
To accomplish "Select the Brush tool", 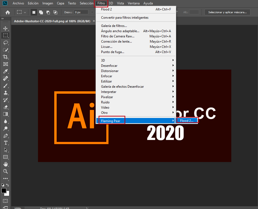I will (6, 86).
